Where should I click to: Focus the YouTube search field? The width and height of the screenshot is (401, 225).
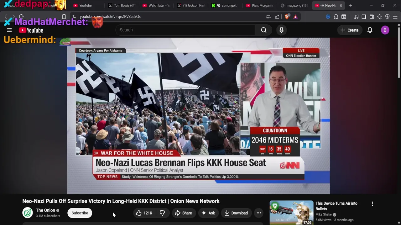[x=185, y=30]
